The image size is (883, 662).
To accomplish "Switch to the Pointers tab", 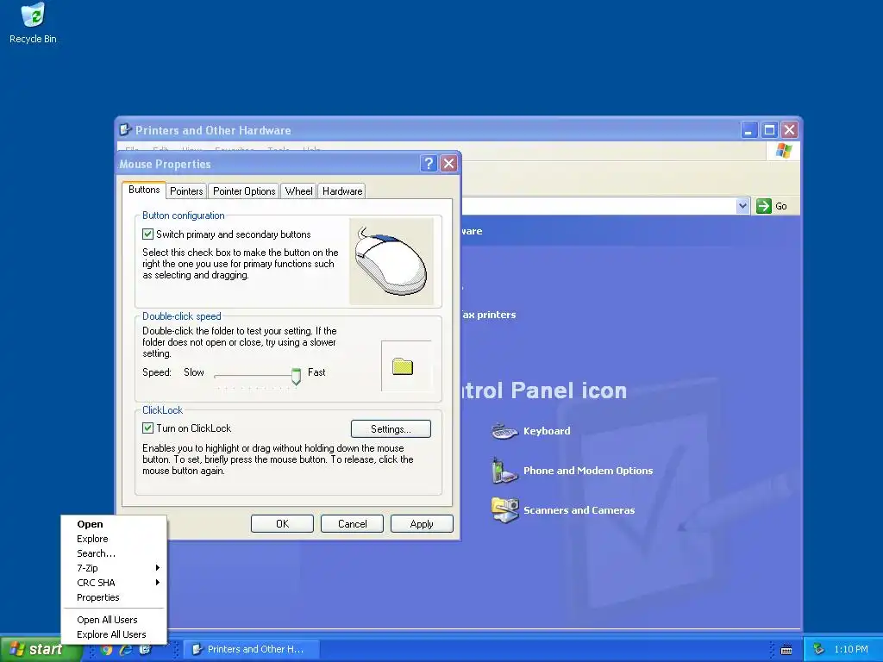I will coord(186,191).
